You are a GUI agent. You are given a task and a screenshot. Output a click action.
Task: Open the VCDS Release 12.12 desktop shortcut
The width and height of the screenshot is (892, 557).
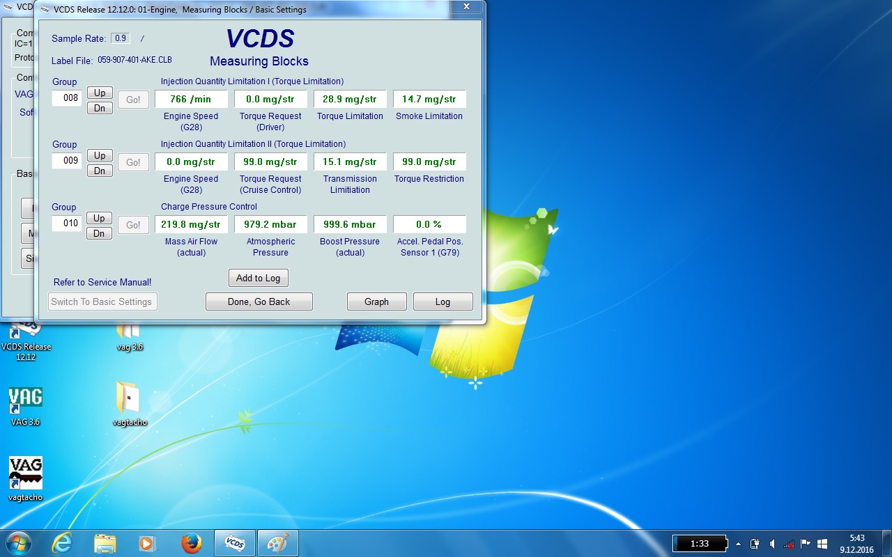point(26,341)
